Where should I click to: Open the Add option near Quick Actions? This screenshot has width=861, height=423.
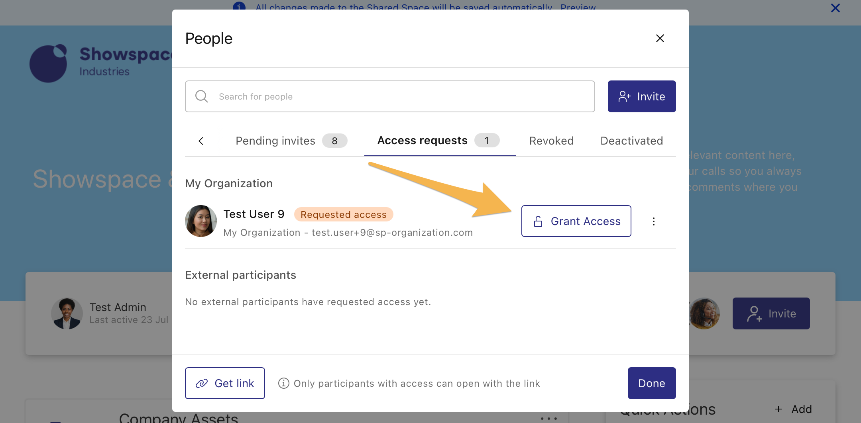pyautogui.click(x=793, y=409)
